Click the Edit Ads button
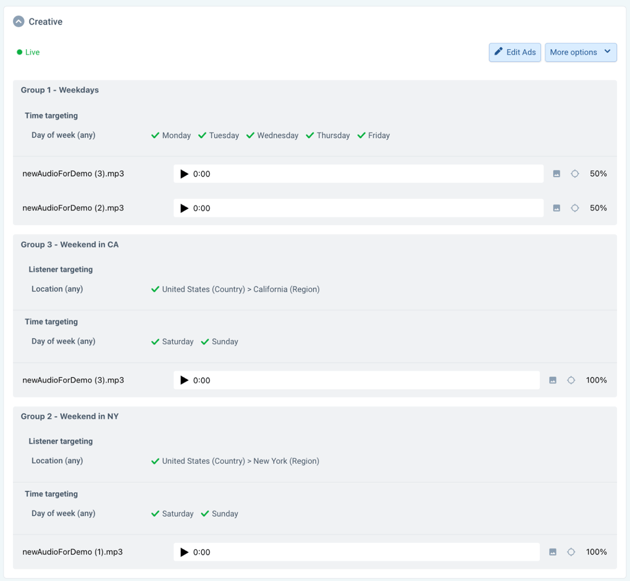 [x=515, y=52]
